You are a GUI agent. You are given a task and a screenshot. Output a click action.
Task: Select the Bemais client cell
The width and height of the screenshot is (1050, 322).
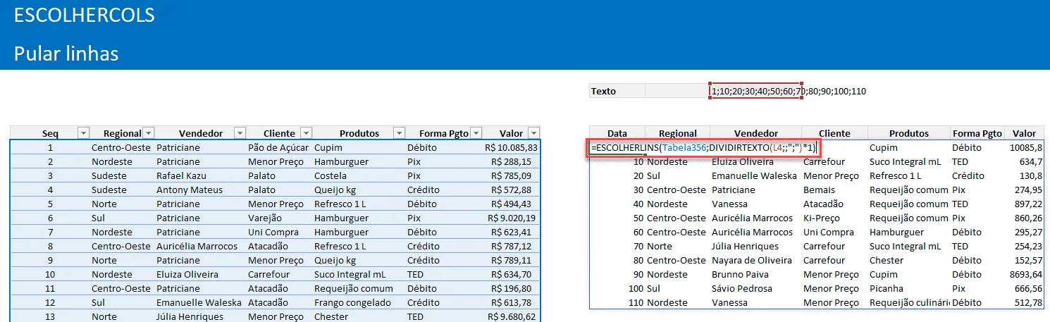pyautogui.click(x=834, y=190)
